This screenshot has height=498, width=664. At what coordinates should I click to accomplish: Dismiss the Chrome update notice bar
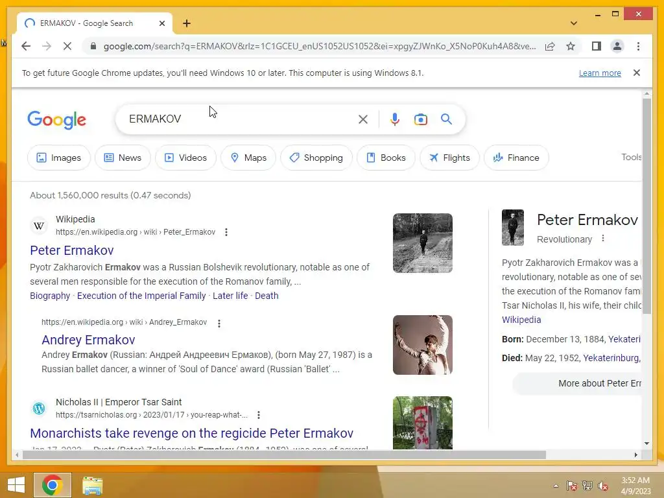pos(636,73)
